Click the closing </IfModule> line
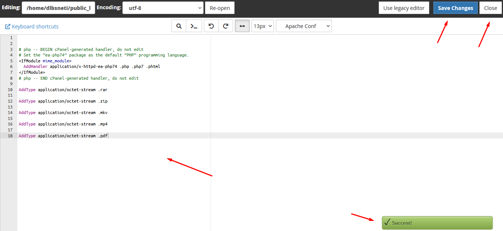This screenshot has width=503, height=231. (x=32, y=72)
